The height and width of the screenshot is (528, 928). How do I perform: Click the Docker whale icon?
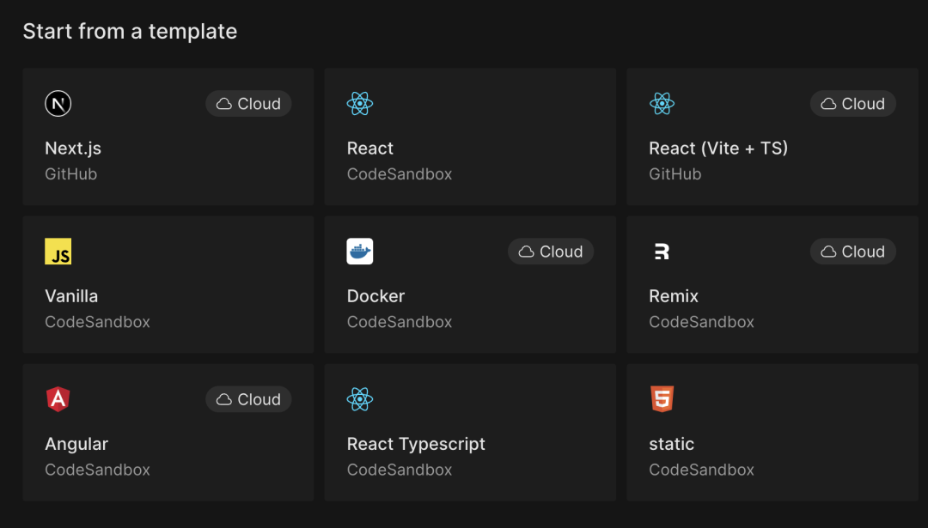click(360, 252)
